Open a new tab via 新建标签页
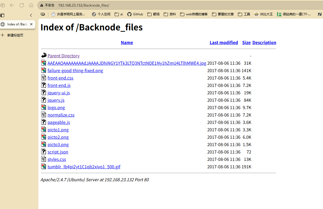Image resolution: width=323 pixels, height=209 pixels. (15, 35)
